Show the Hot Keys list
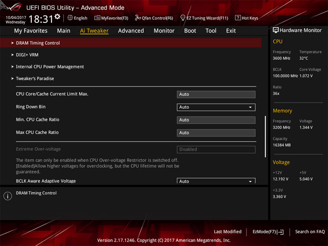This screenshot has height=246, width=328. click(246, 18)
